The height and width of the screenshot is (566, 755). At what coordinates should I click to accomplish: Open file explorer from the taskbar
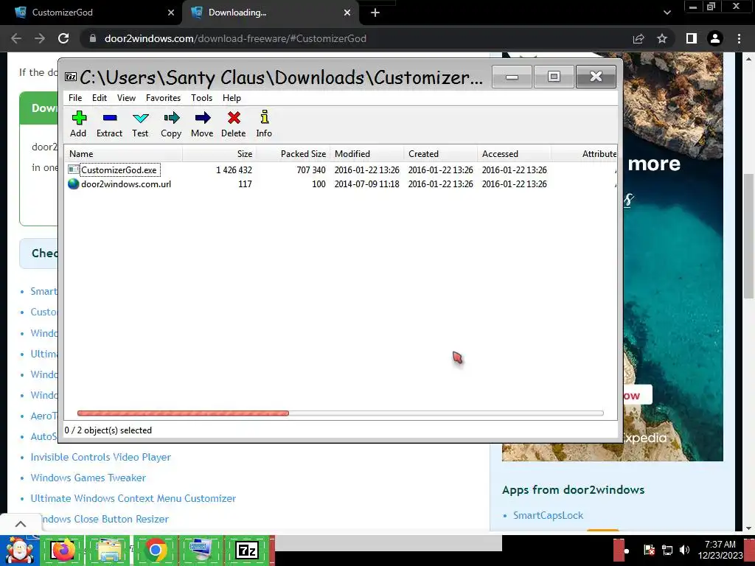109,551
